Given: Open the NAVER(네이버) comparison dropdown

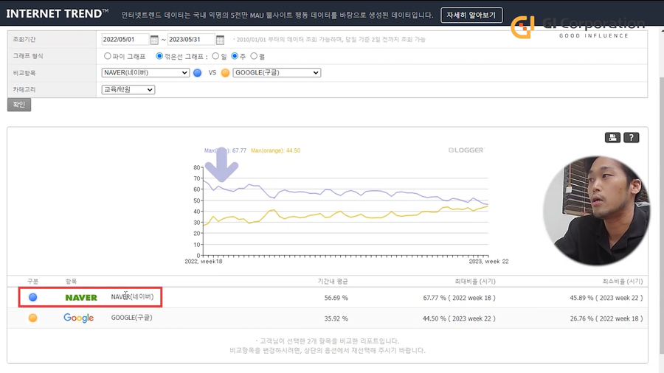Looking at the screenshot, I should 145,73.
